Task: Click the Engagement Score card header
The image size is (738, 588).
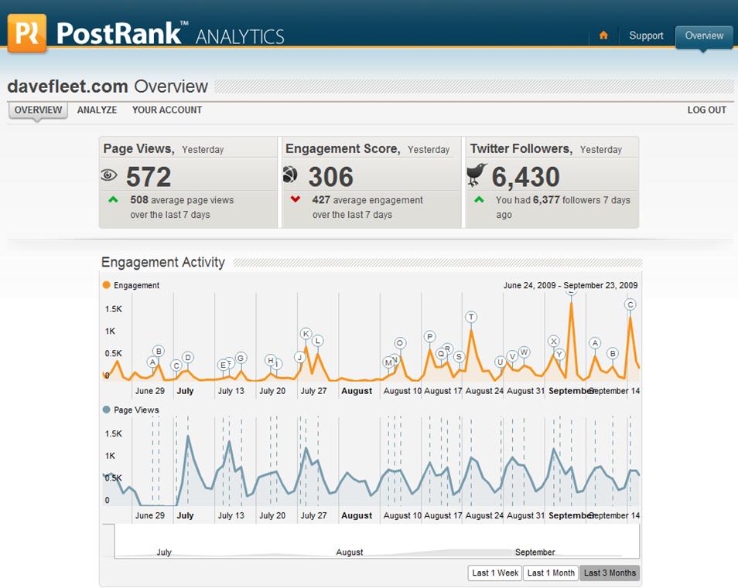Action: 367,149
